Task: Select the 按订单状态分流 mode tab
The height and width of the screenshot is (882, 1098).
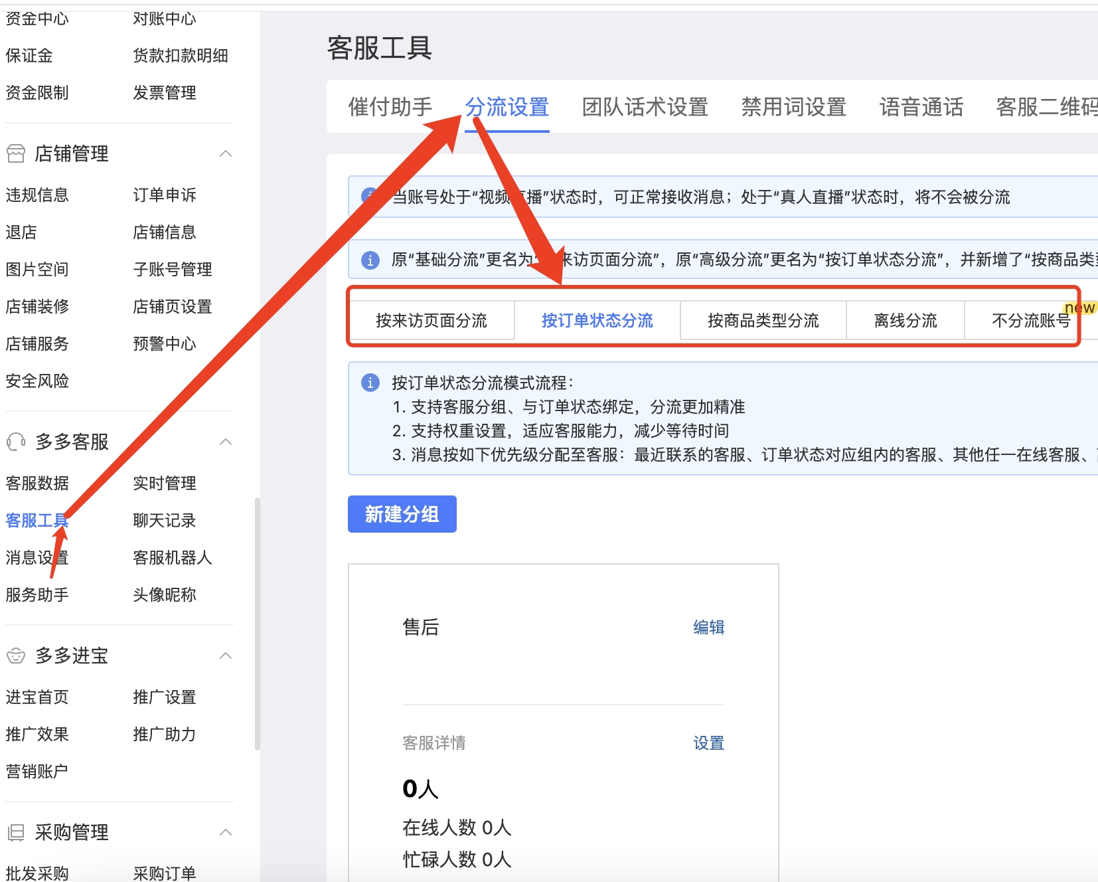Action: click(x=597, y=321)
